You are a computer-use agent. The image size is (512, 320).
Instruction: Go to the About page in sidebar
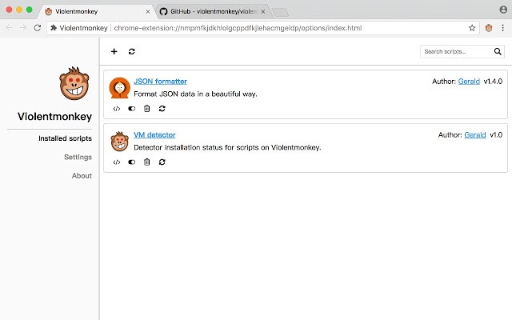click(81, 175)
